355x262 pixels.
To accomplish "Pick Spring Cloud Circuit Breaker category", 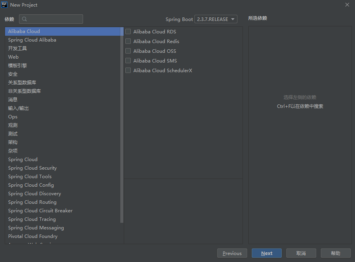I will [x=40, y=211].
